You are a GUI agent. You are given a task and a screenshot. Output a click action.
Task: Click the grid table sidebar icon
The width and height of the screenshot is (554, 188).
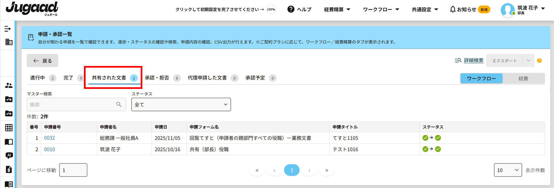tap(9, 128)
